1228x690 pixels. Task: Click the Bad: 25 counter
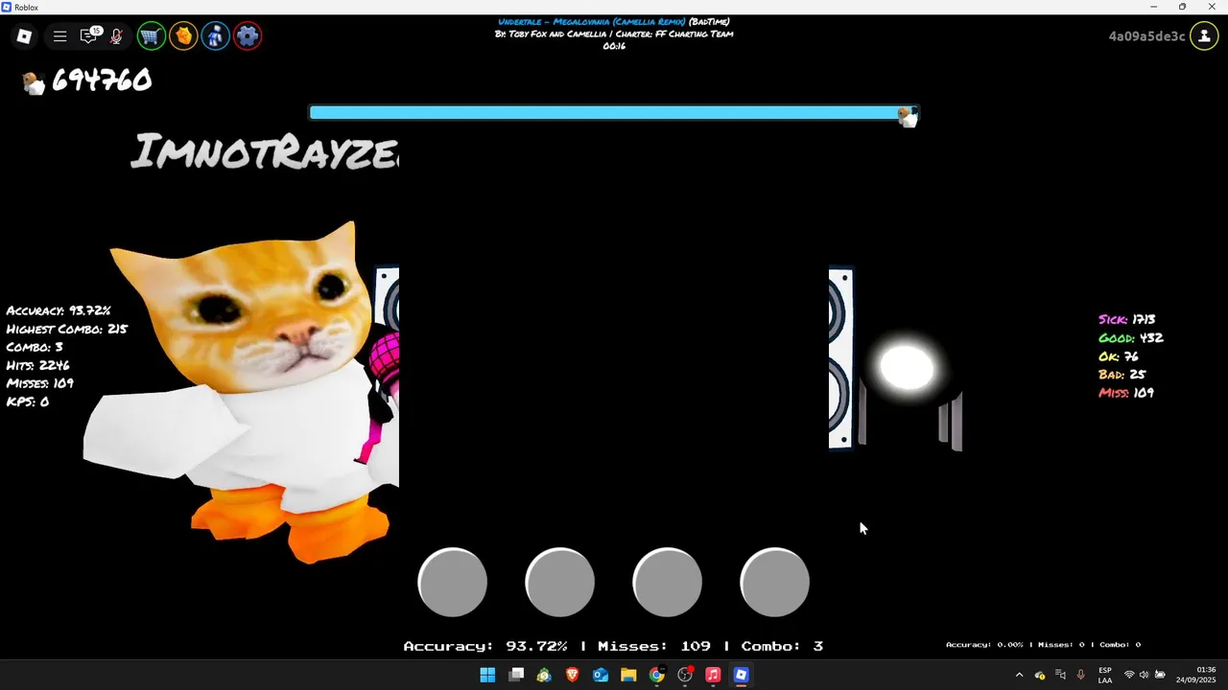pyautogui.click(x=1122, y=375)
